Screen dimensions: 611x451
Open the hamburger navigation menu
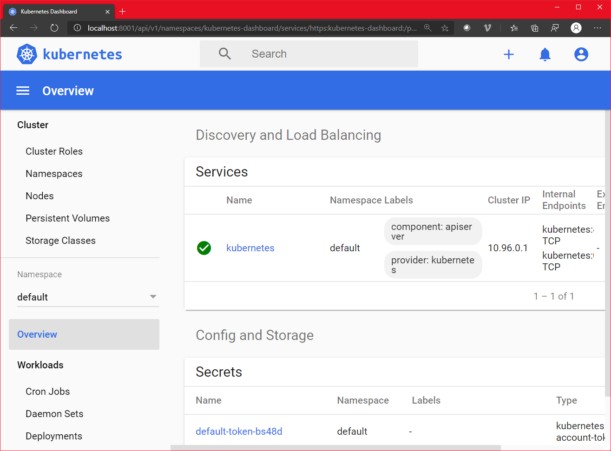22,91
